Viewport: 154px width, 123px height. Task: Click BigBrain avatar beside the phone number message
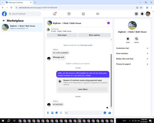(x=49, y=105)
